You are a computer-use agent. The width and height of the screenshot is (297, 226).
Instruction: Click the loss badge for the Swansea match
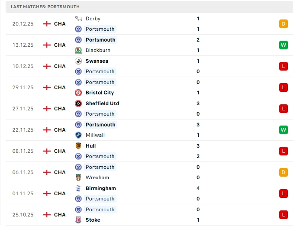coord(284,66)
